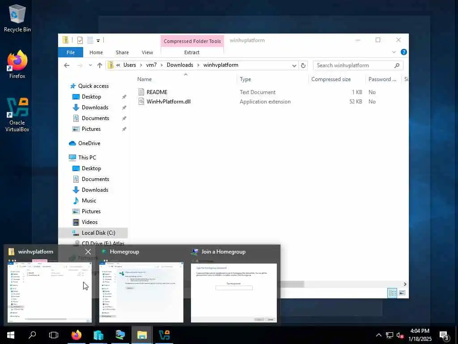Select the README text document

157,92
